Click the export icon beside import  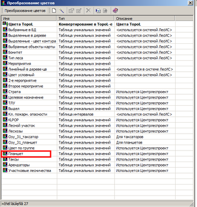105,10
